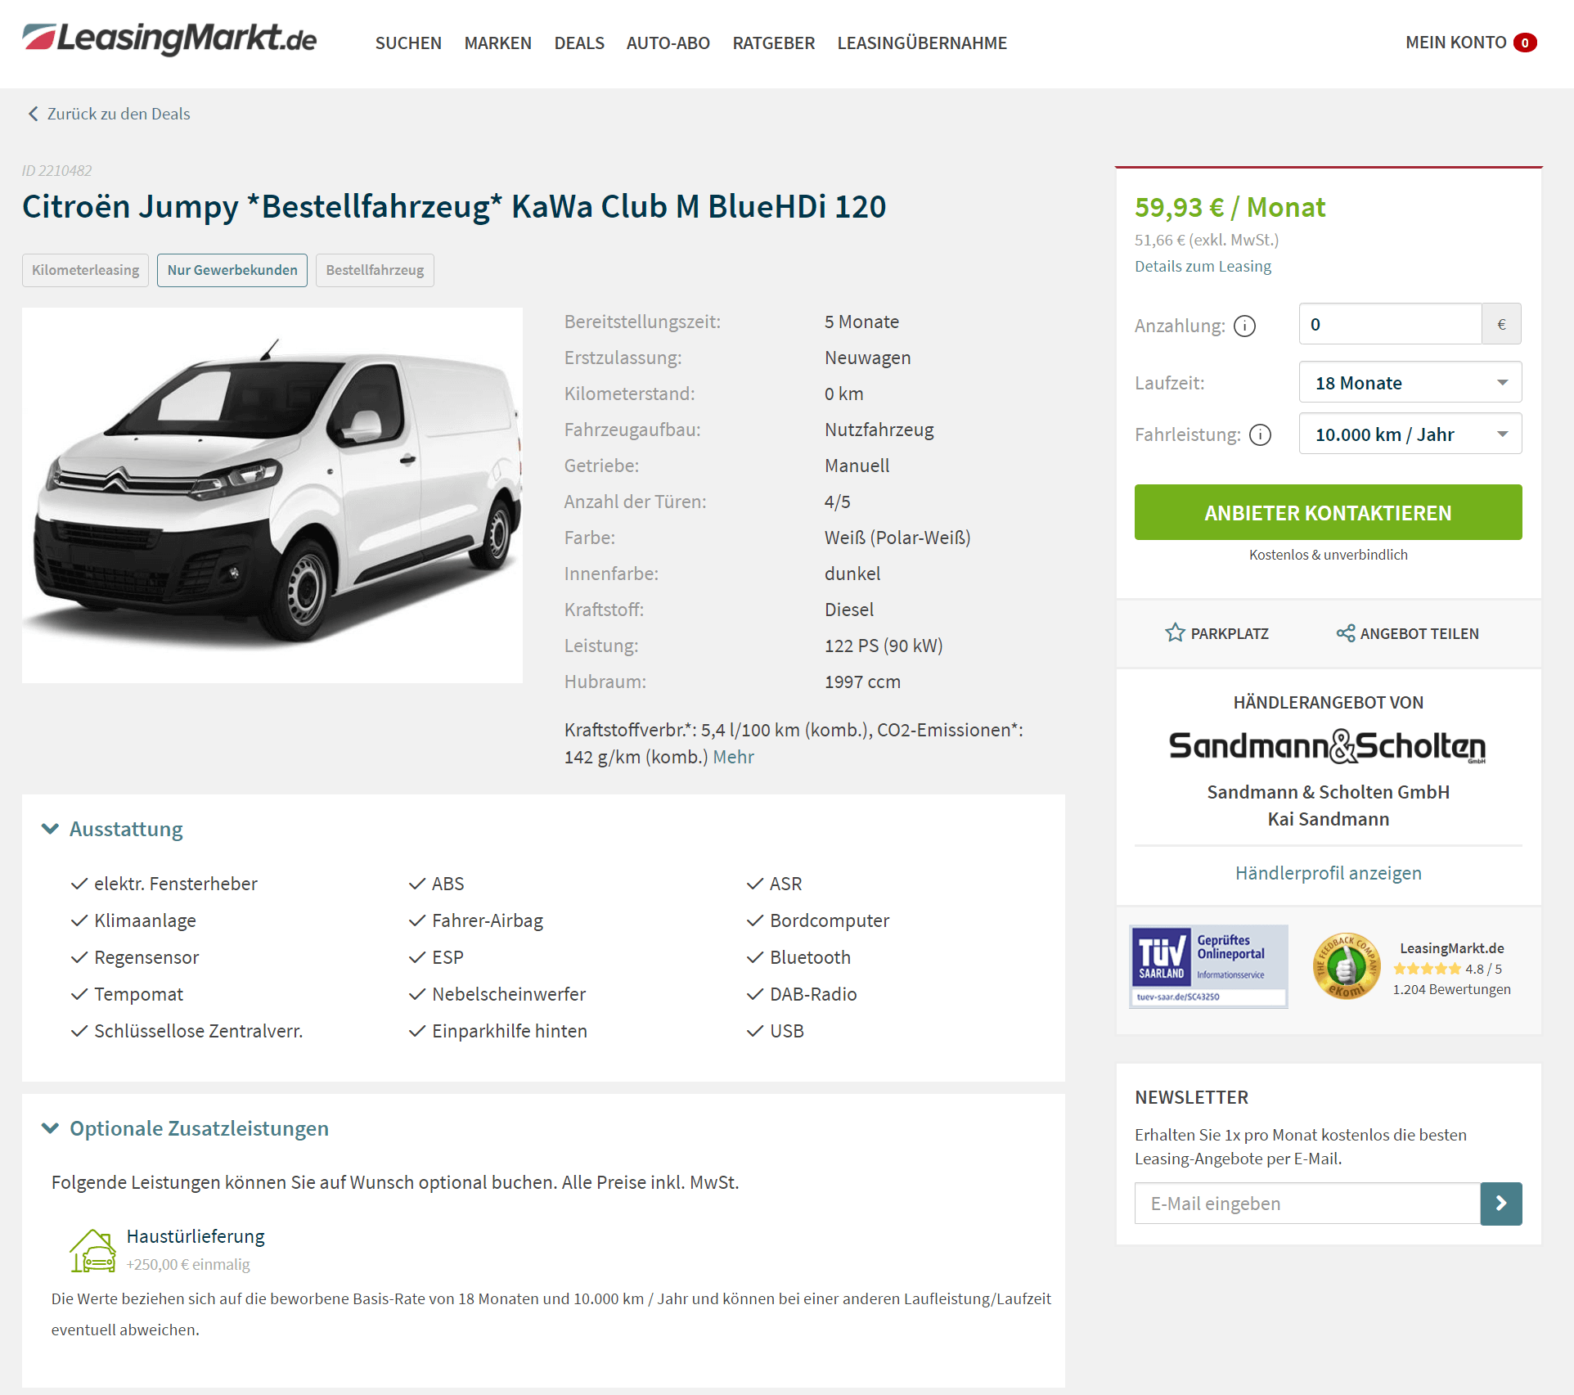
Task: Click 'Nebelscheinwerfer' equipment item
Action: pyautogui.click(x=509, y=994)
